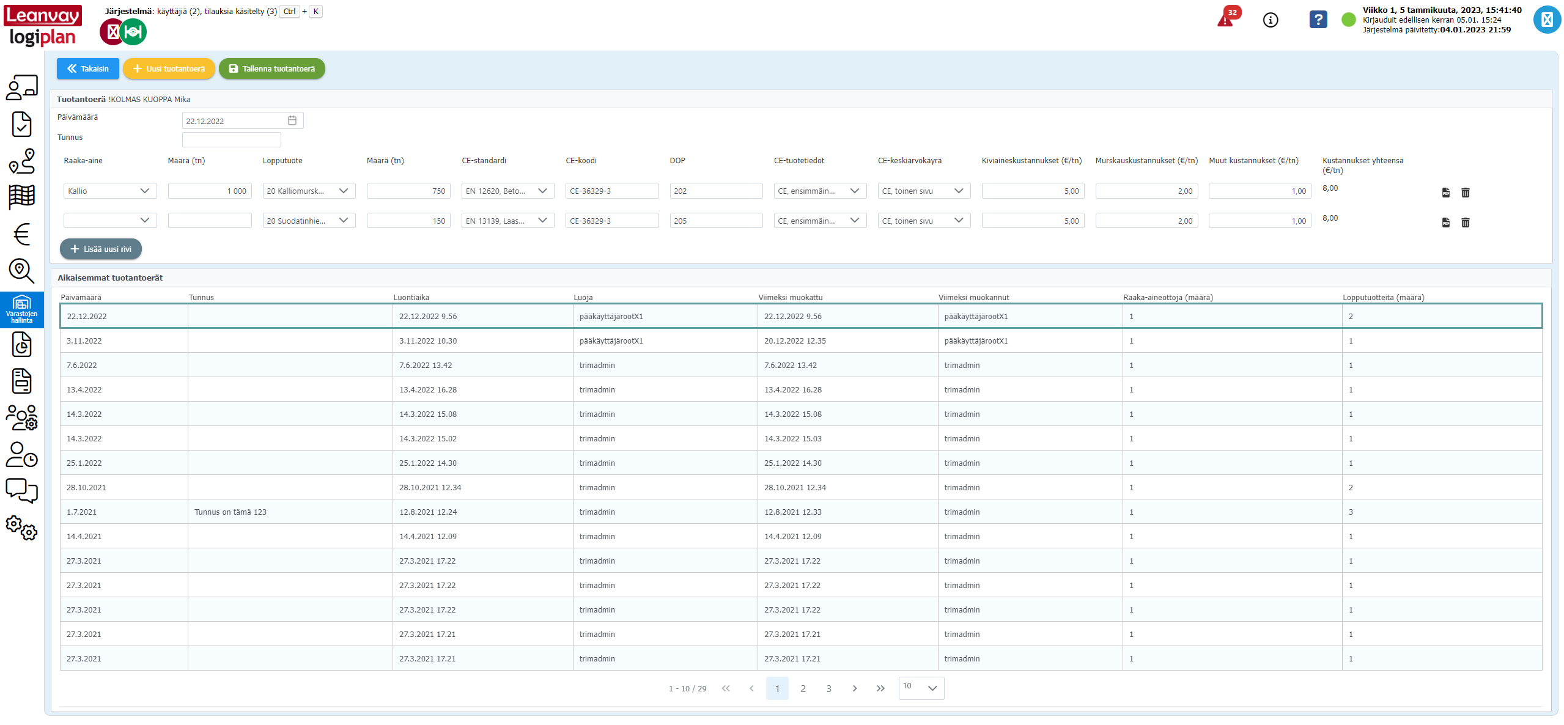Screen dimensions: 1564x725
Task: Open PDF for the 20 Suodatinhie row
Action: click(x=1446, y=223)
